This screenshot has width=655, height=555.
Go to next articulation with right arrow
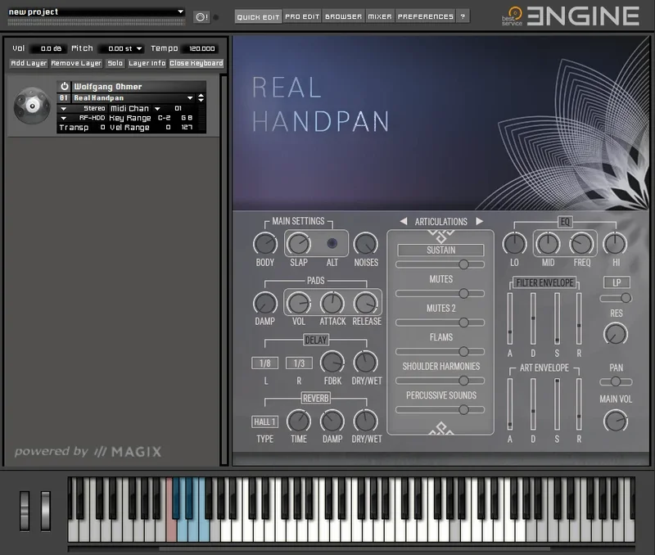(479, 221)
